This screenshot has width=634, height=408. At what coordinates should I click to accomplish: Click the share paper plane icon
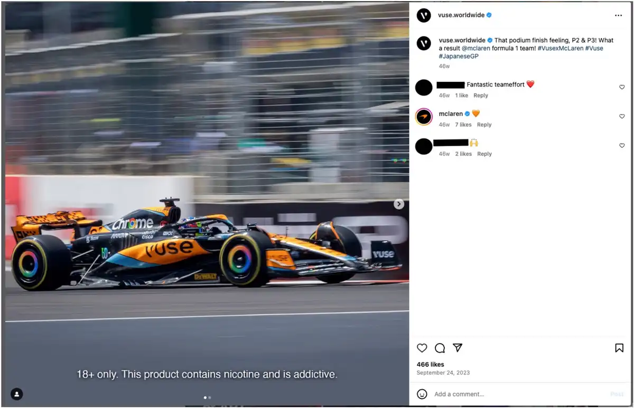[x=458, y=348]
